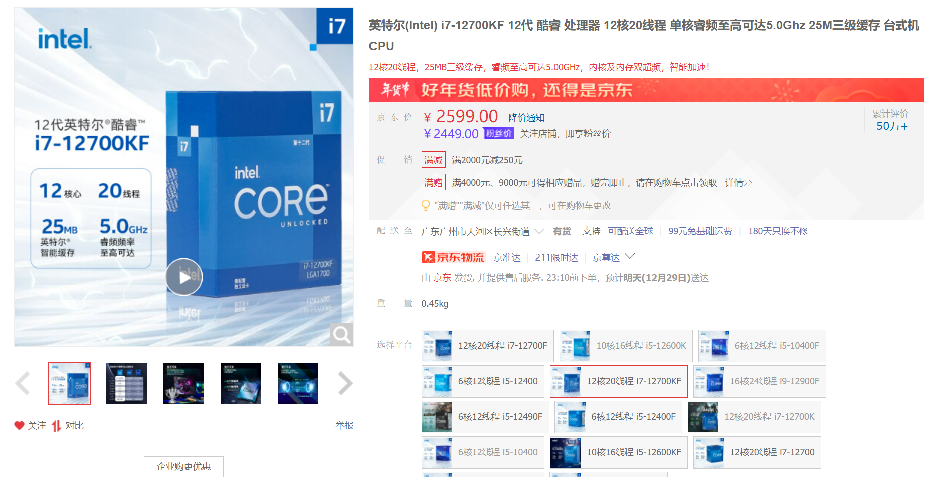Click the product title text
This screenshot has width=929, height=477.
click(644, 35)
